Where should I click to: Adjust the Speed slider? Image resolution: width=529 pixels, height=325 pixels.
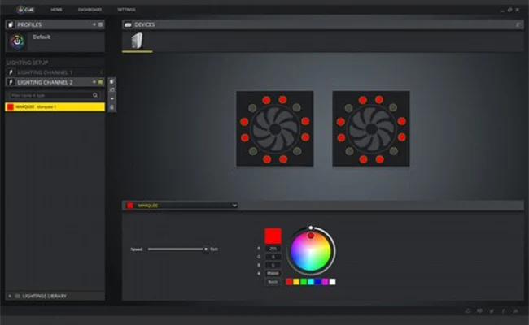(x=177, y=249)
